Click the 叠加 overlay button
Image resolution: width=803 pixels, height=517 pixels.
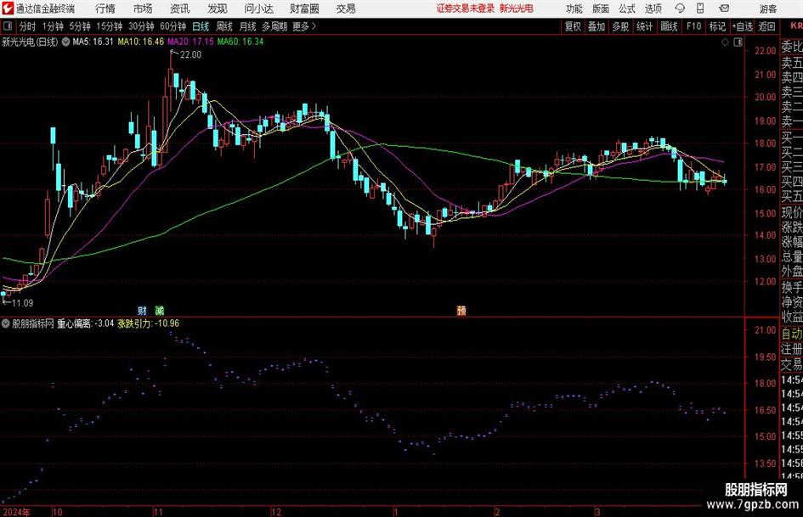coord(597,26)
